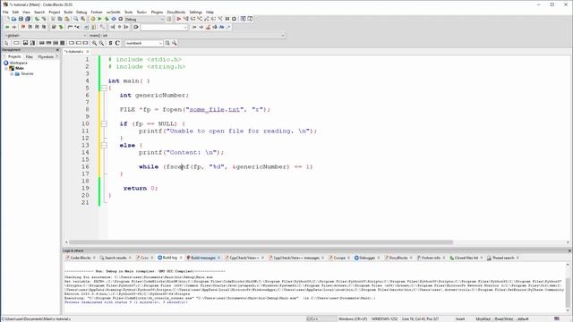The height and width of the screenshot is (322, 573).
Task: Open the main() function dropdown
Action: pos(186,36)
